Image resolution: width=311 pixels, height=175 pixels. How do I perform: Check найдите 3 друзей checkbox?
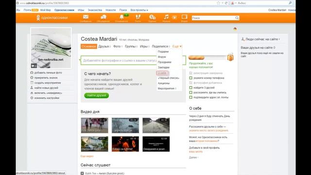pos(191,87)
